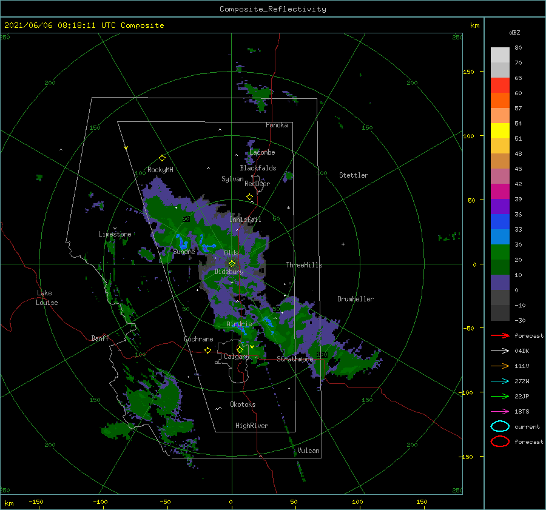Click the yellow radar-site diamond below Olds
The image size is (546, 510).
[232, 264]
